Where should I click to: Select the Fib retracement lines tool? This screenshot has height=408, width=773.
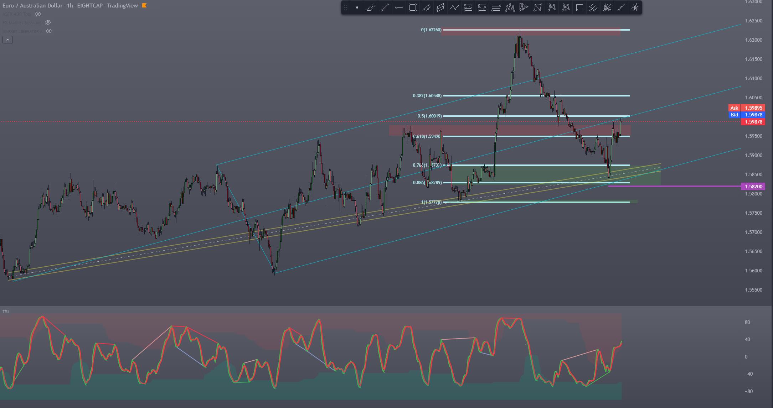496,7
